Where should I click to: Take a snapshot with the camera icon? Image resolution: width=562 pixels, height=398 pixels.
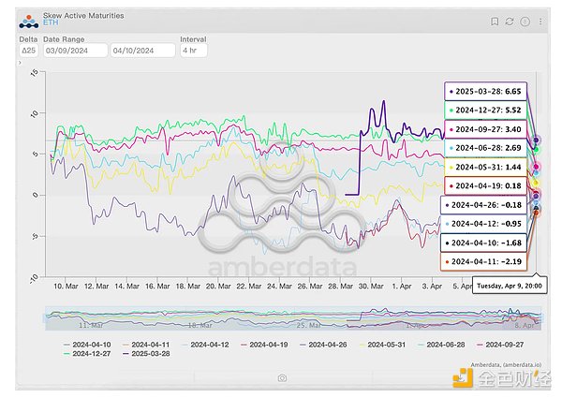[282, 377]
